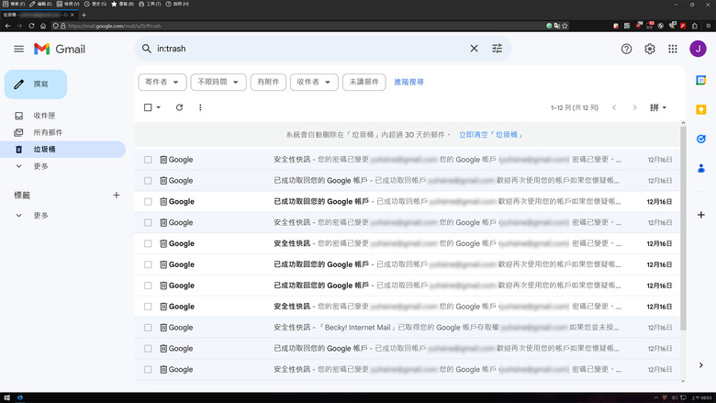Open the Settings gear icon
Image resolution: width=716 pixels, height=403 pixels.
coord(650,49)
